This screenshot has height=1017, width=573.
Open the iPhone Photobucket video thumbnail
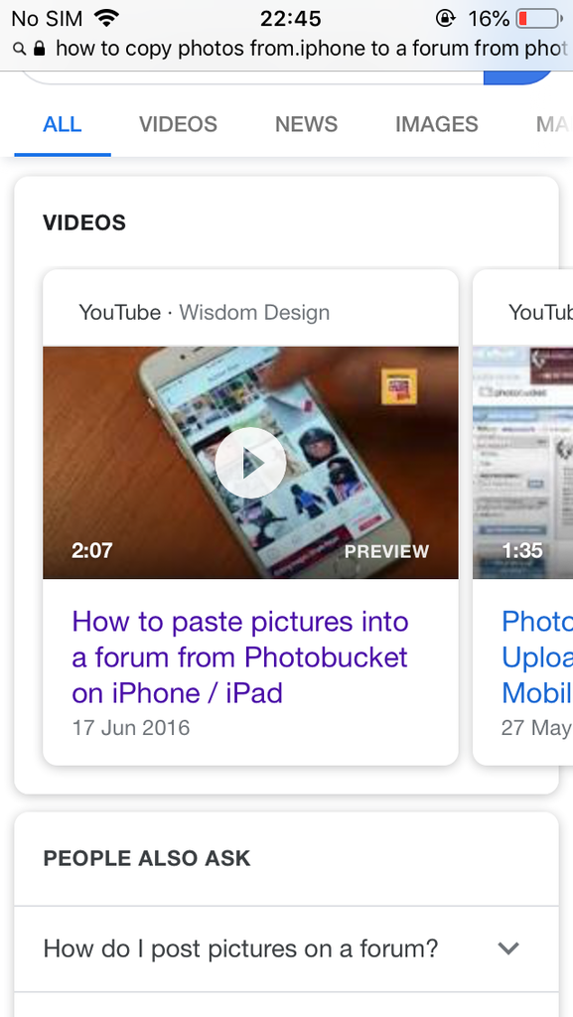[x=250, y=463]
